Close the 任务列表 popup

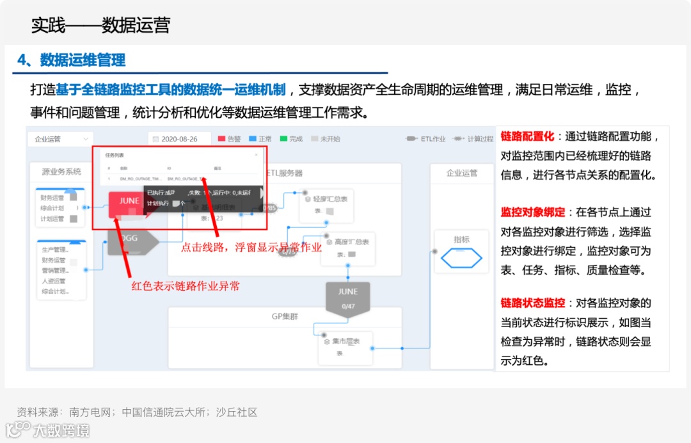tap(257, 155)
